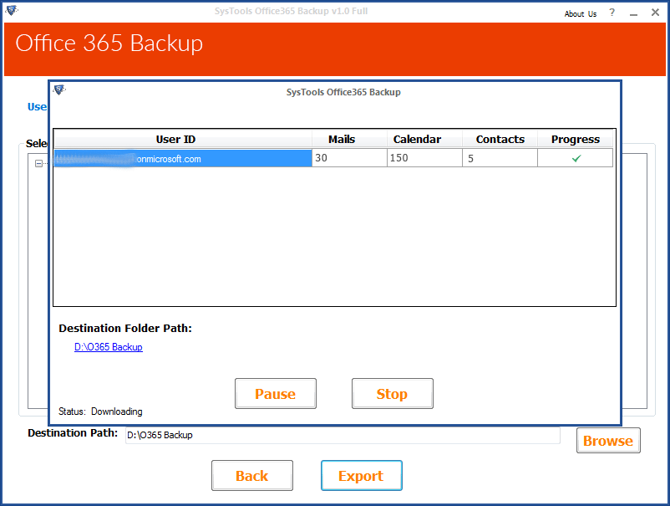Collapse the tree node behind the dialog
The width and height of the screenshot is (670, 506).
tap(38, 164)
